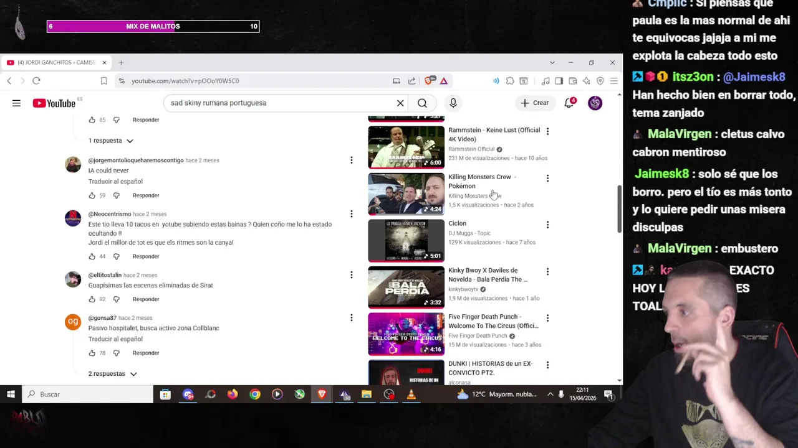This screenshot has width=798, height=448.
Task: Go back with the browser back arrow
Action: click(x=9, y=81)
